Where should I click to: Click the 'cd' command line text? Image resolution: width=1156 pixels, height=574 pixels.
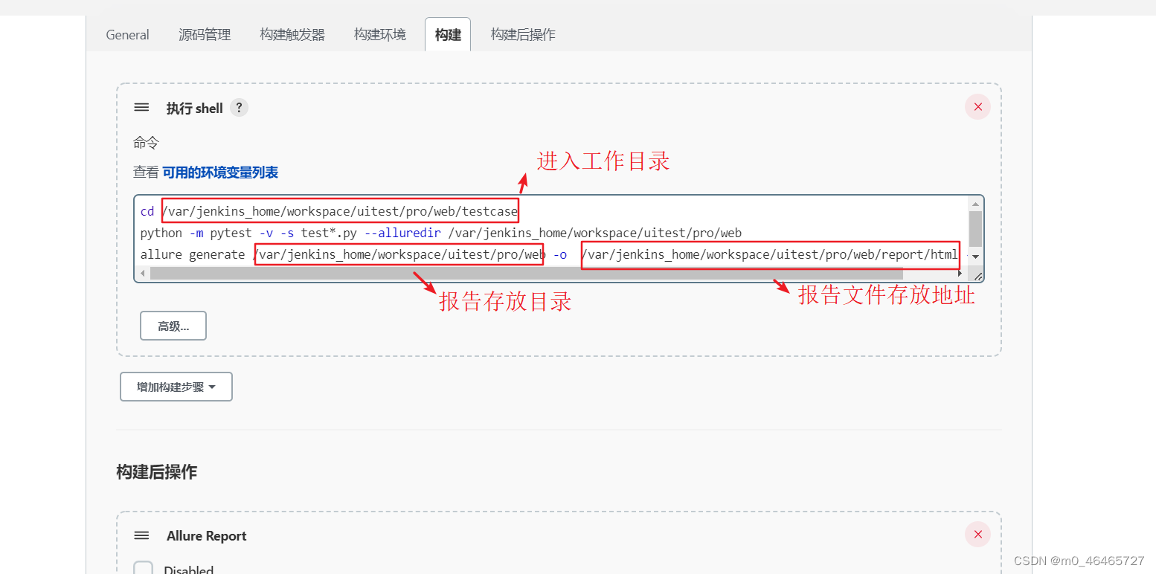point(329,212)
